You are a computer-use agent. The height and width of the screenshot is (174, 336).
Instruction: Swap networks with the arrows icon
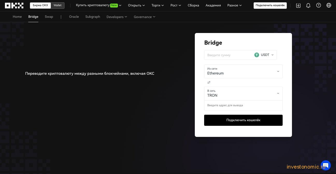point(209,82)
